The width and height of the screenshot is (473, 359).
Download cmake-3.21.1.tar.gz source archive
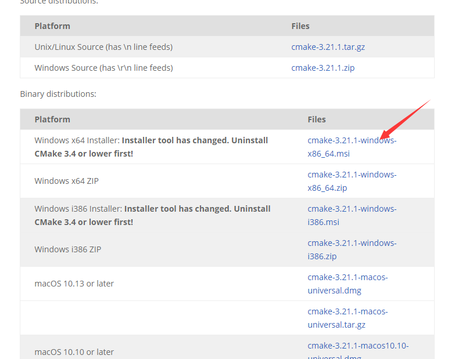pos(328,47)
